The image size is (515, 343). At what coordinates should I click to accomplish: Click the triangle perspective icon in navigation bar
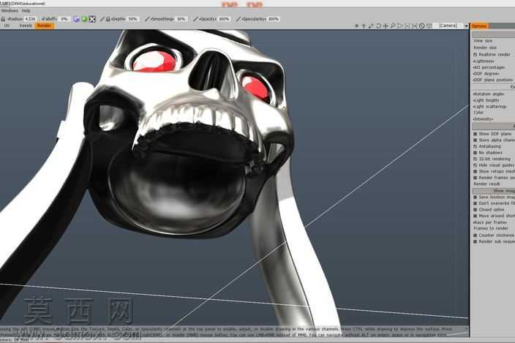(399, 26)
